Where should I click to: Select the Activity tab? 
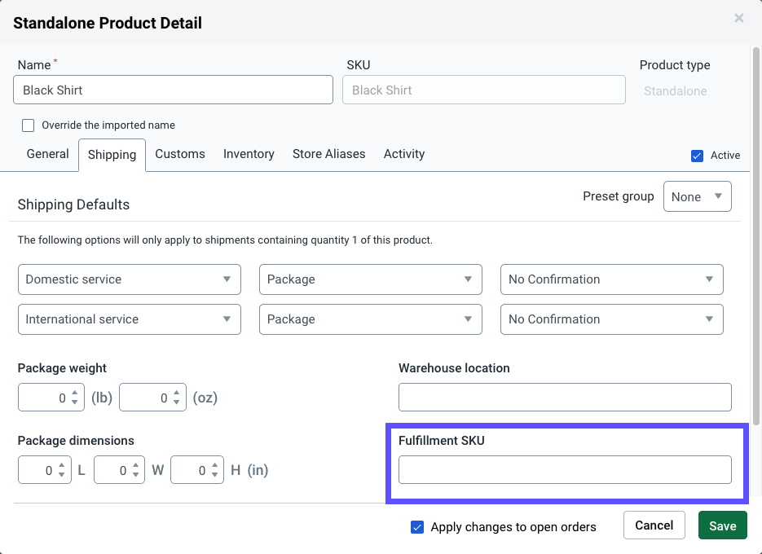403,154
